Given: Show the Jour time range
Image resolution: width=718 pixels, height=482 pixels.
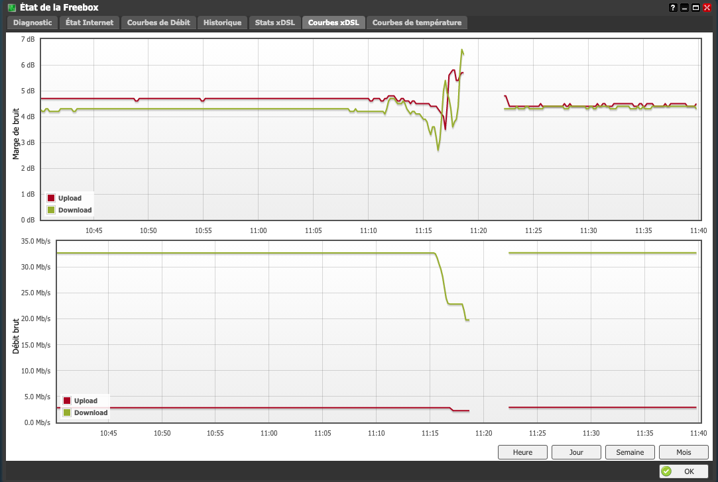Looking at the screenshot, I should coord(576,452).
